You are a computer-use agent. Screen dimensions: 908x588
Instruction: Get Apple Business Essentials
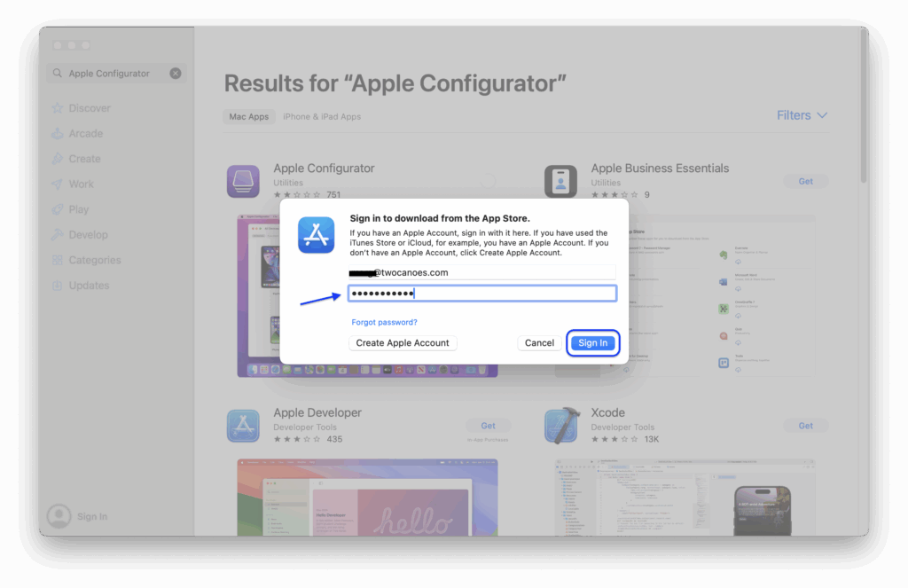pyautogui.click(x=805, y=181)
